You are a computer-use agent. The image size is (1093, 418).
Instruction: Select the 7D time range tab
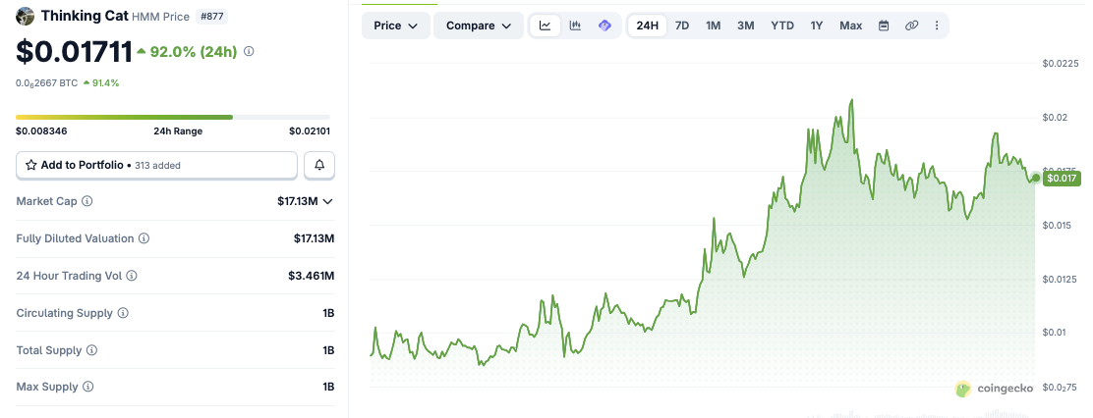(682, 26)
